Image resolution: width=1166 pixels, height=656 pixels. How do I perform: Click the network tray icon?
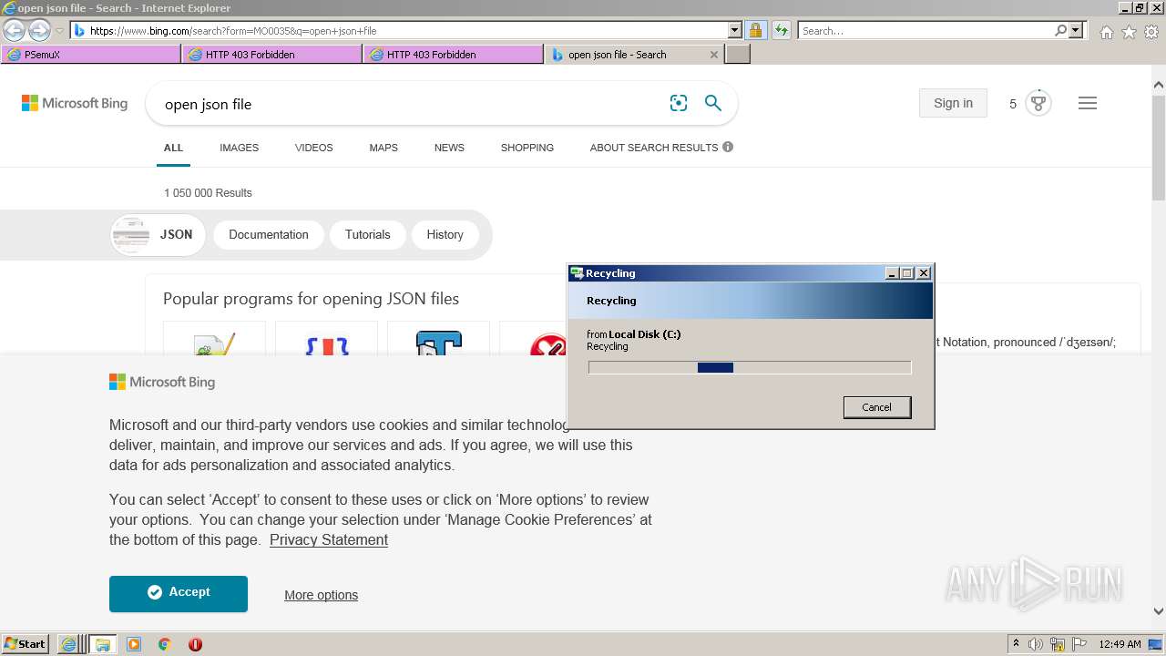tap(1058, 644)
